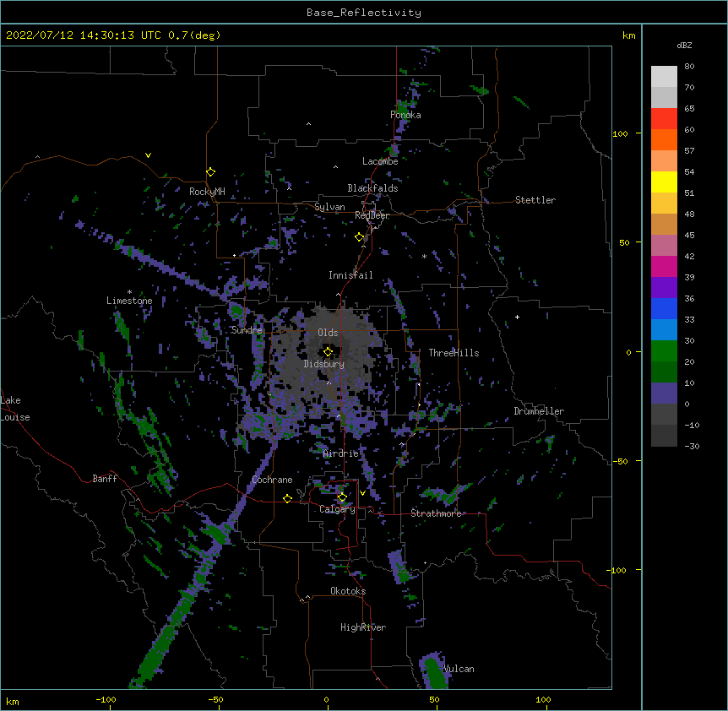Click the Sundre label

(x=247, y=330)
